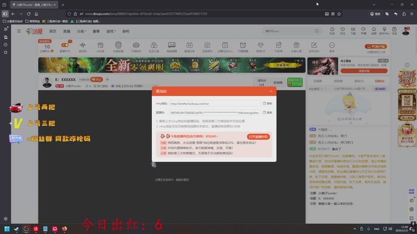This screenshot has width=417, height=234.
Task: Close the 推流码 dialog with the X
Action: pyautogui.click(x=271, y=92)
